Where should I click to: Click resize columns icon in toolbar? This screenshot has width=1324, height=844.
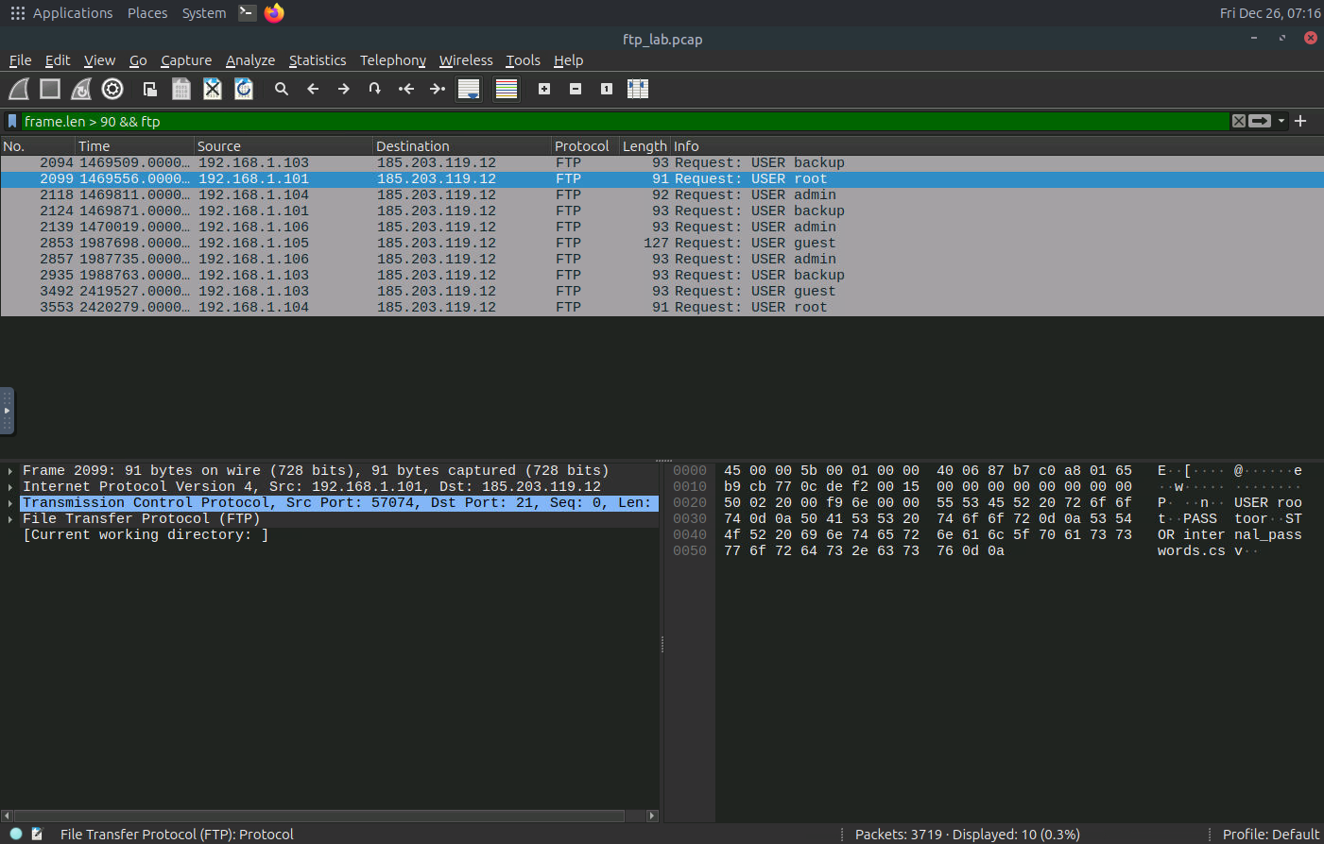(638, 89)
